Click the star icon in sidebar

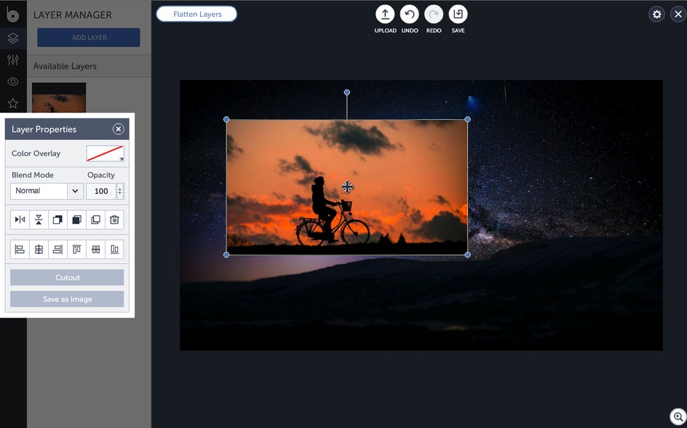coord(13,103)
